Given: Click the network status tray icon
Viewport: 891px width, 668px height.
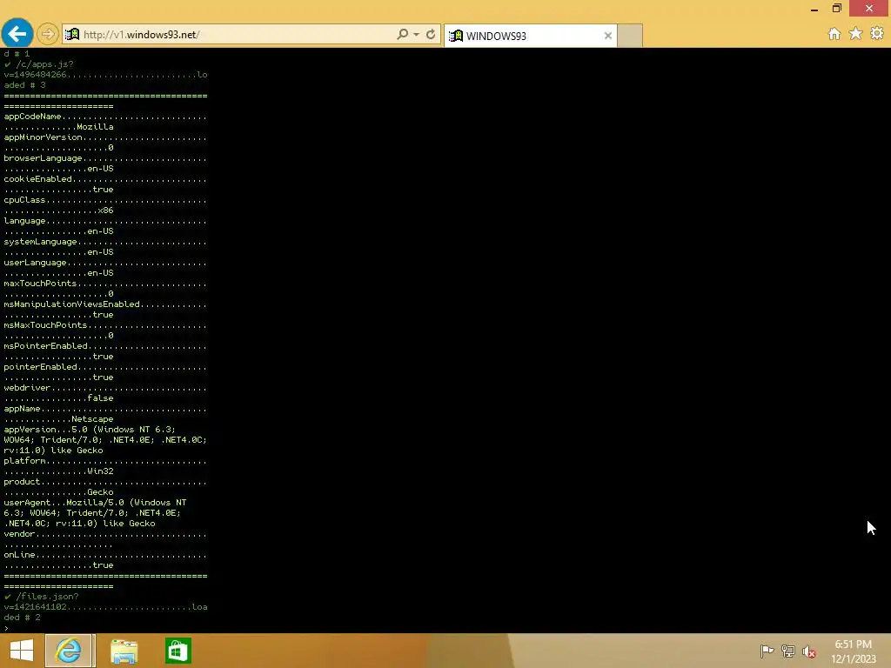Looking at the screenshot, I should tap(788, 651).
